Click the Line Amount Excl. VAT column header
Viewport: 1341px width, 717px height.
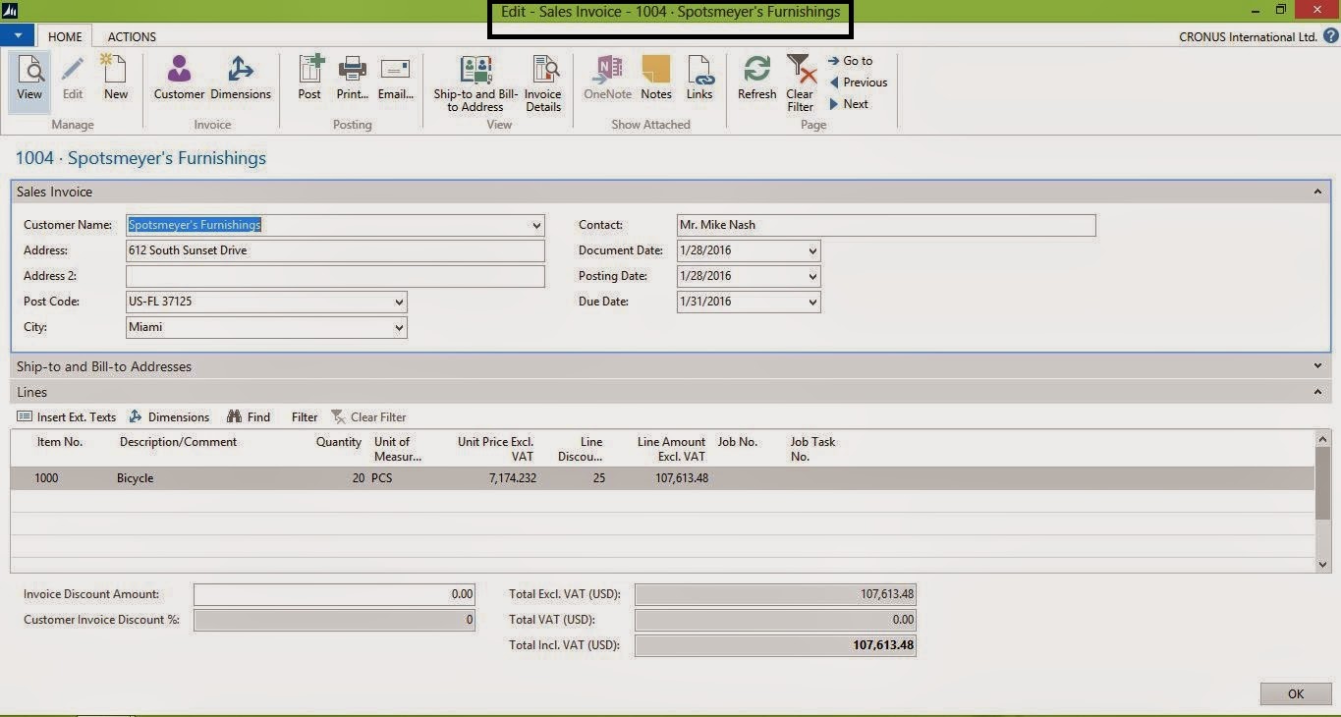pos(671,449)
